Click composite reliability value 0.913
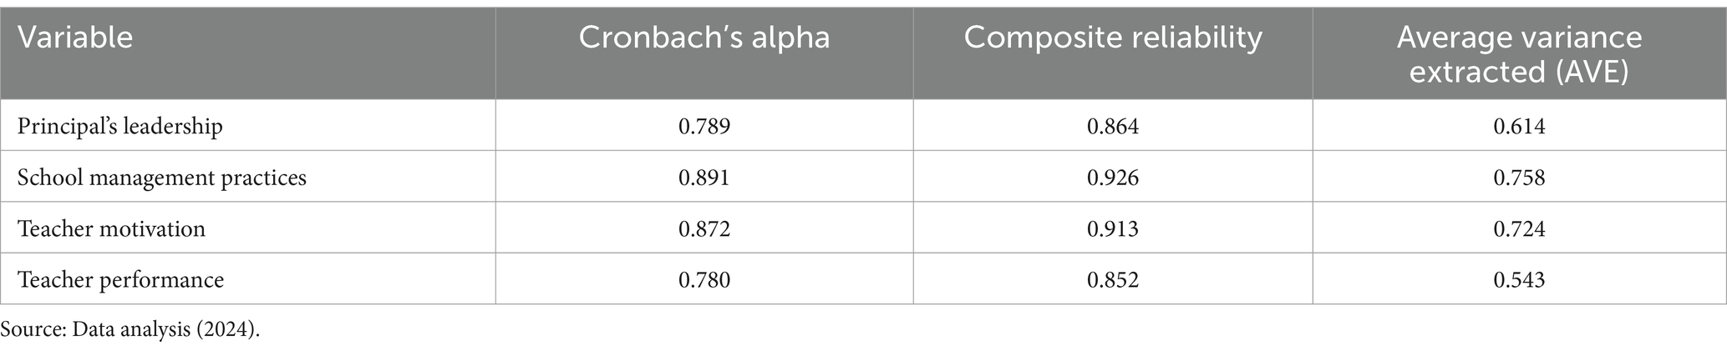The image size is (1727, 351). tap(1113, 228)
